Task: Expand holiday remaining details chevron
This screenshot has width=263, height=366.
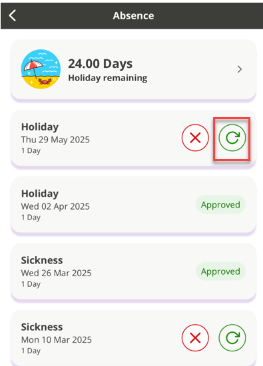Action: tap(240, 69)
